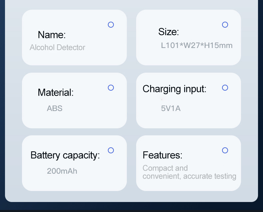The height and width of the screenshot is (212, 263).
Task: Select the "Material:" label
Action: (56, 92)
